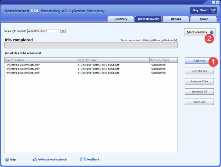Sort by Recovery Status column header
221x167 pixels.
pyautogui.click(x=163, y=60)
